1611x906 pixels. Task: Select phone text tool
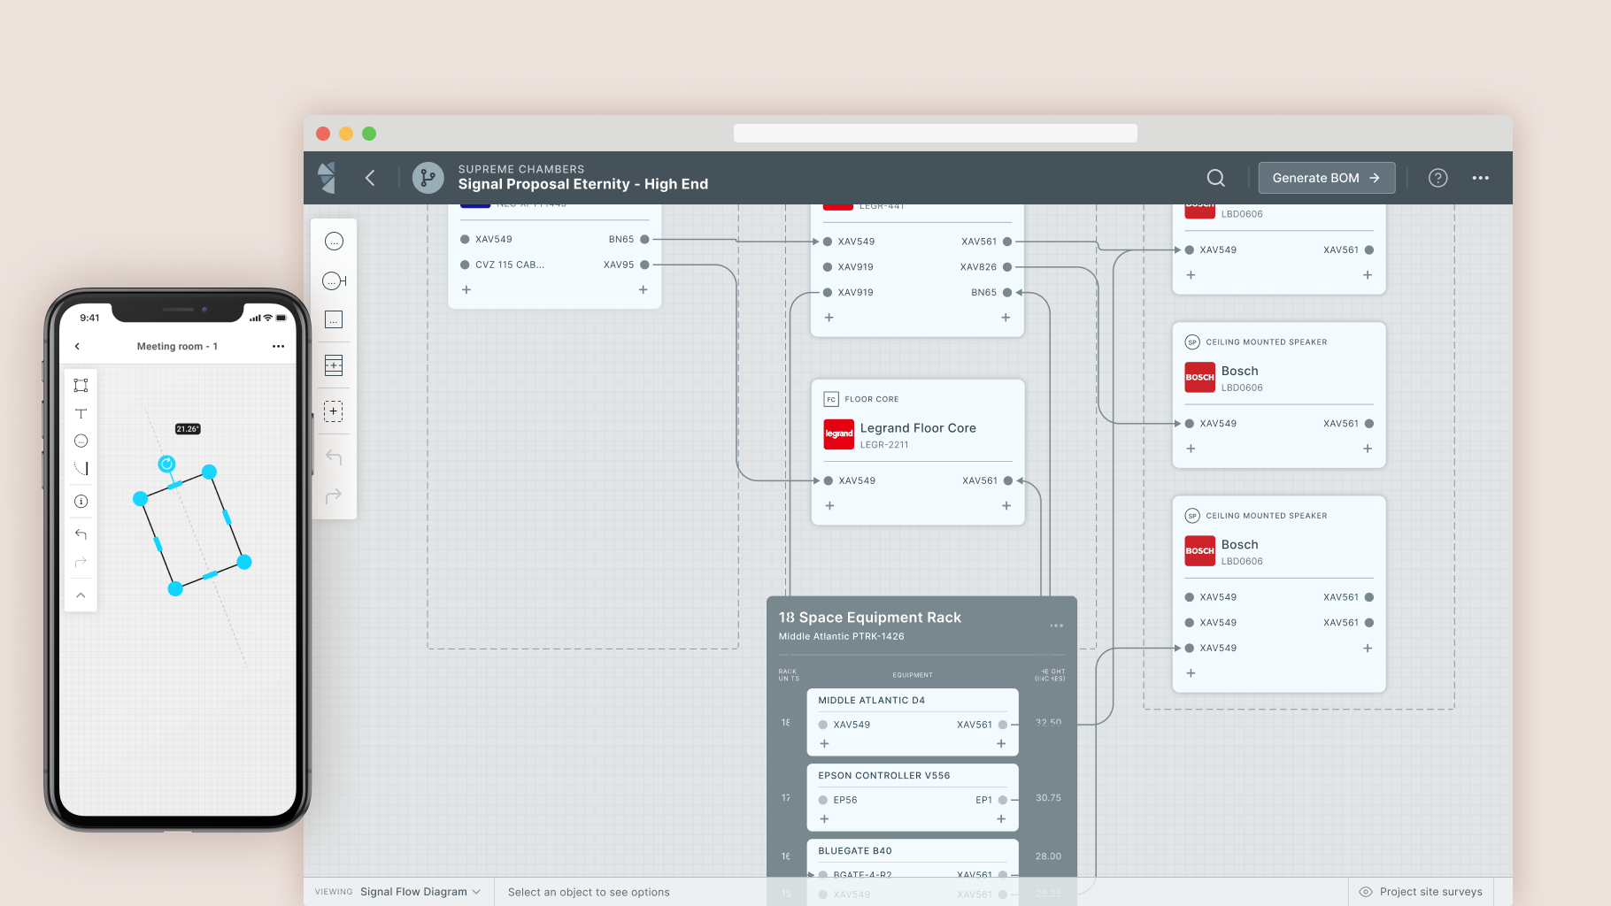pyautogui.click(x=81, y=413)
